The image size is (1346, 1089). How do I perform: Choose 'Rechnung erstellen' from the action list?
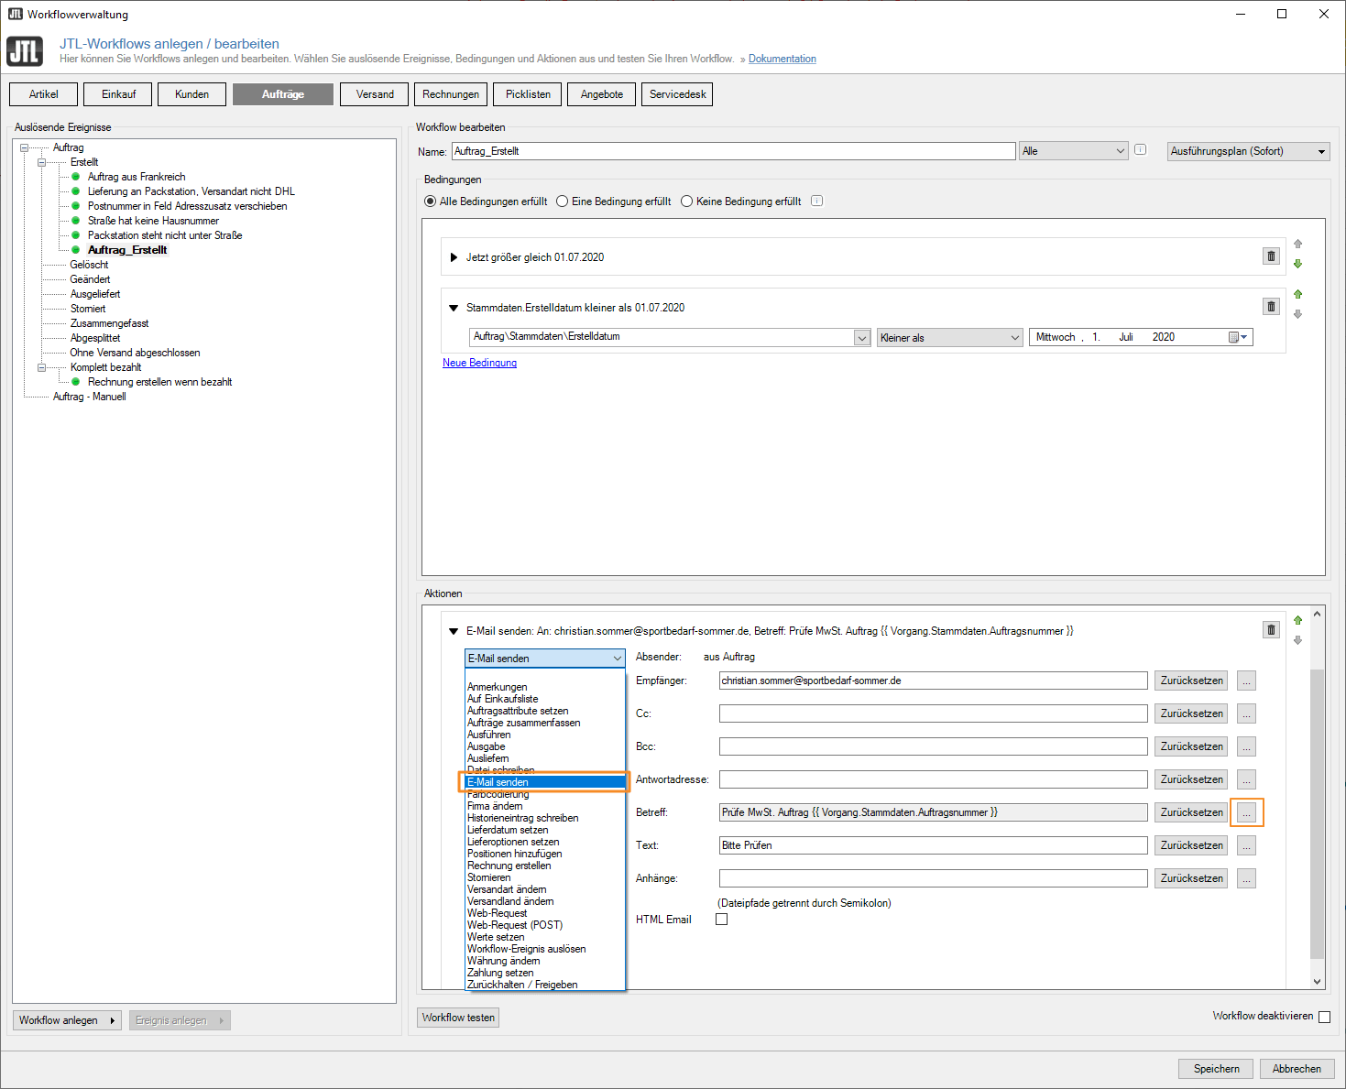[x=509, y=866]
